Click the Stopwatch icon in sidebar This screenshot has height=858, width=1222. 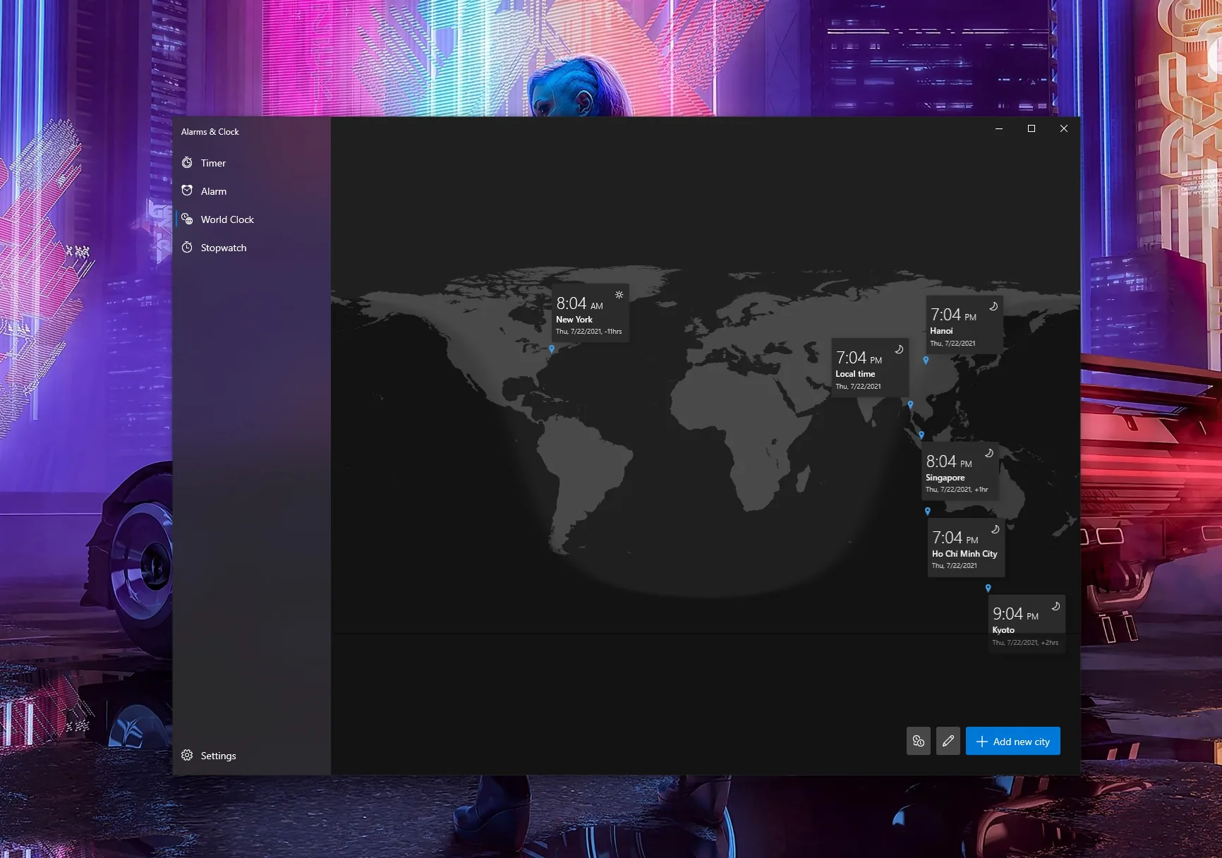point(187,248)
